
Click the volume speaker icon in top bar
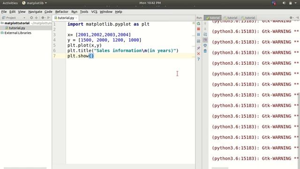point(284,3)
